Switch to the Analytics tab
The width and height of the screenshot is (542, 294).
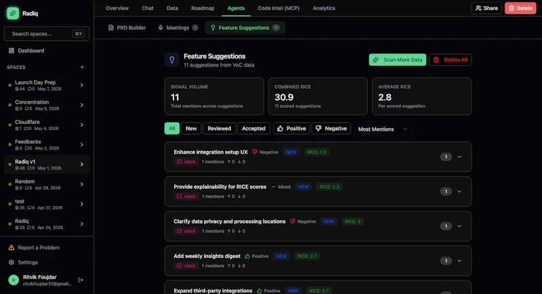[324, 8]
